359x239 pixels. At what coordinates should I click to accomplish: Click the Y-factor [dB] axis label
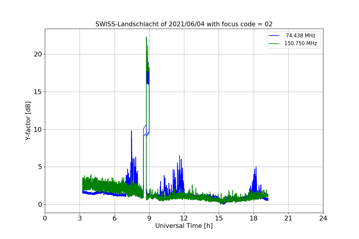coord(28,121)
